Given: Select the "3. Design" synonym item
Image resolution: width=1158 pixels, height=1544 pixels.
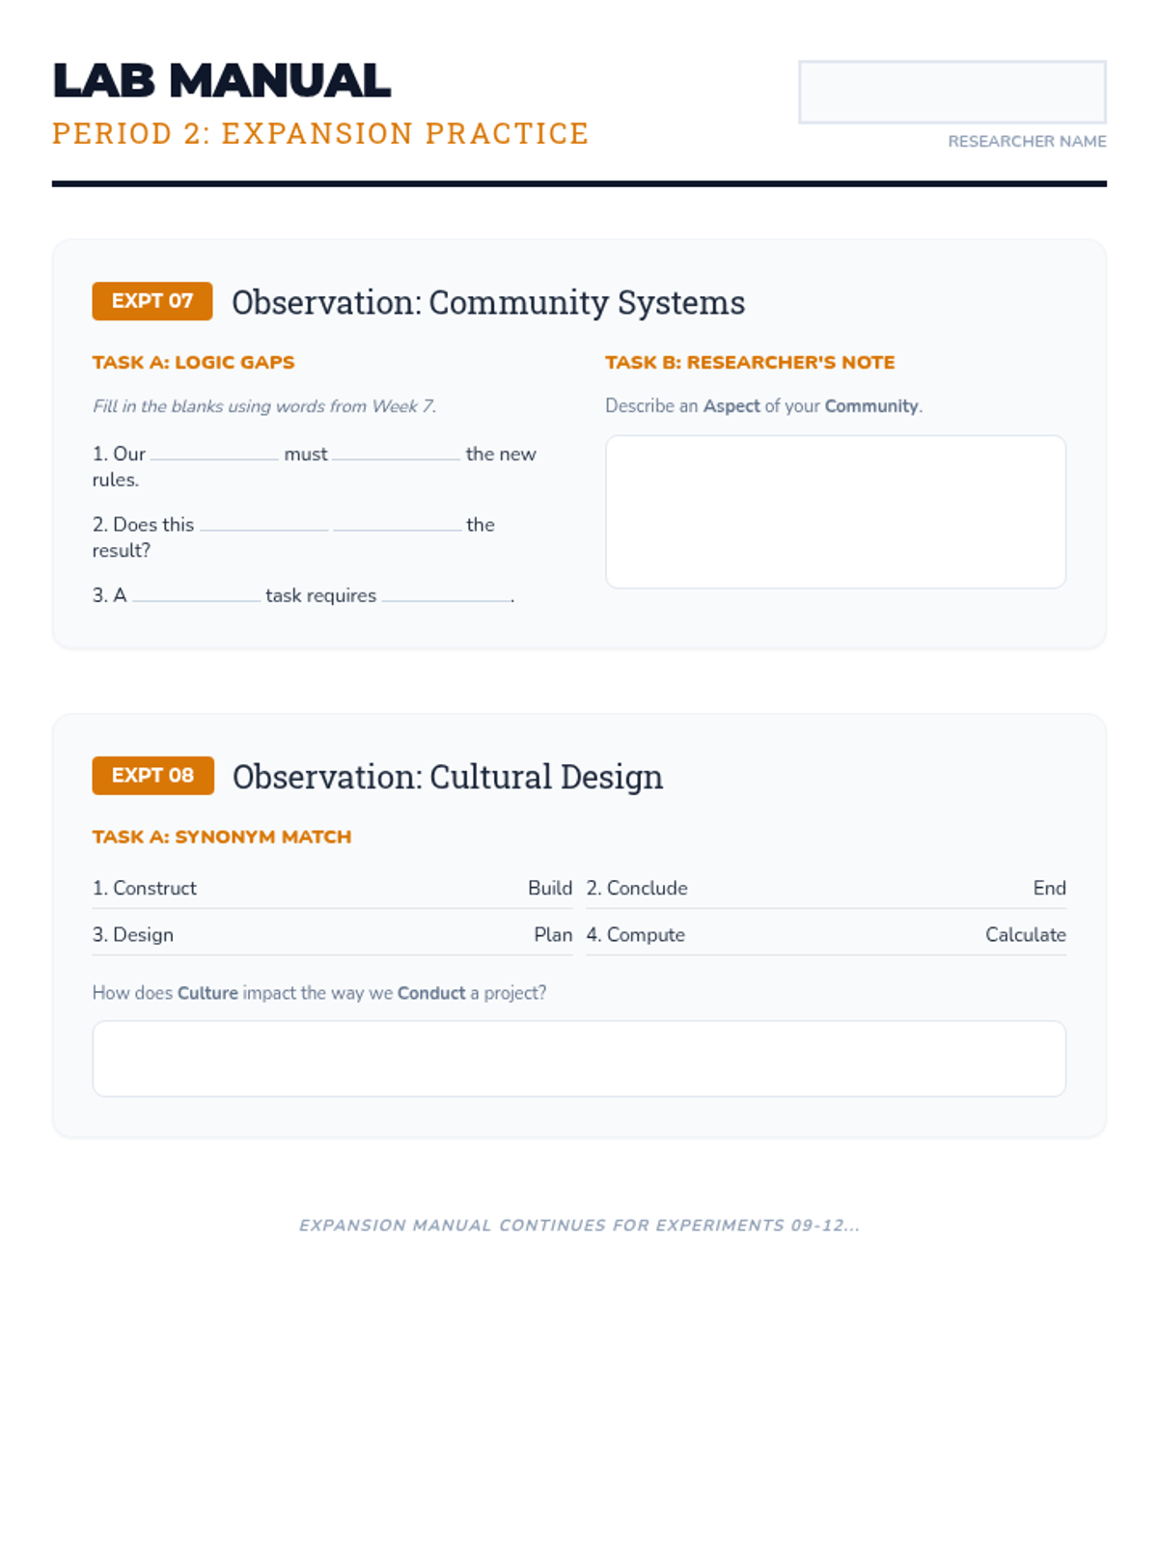Looking at the screenshot, I should [133, 934].
